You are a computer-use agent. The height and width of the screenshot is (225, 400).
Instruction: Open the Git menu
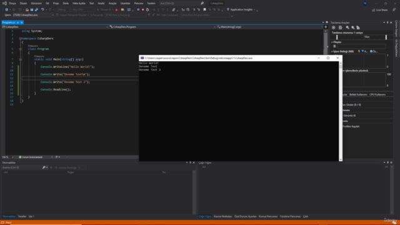[x=47, y=3]
